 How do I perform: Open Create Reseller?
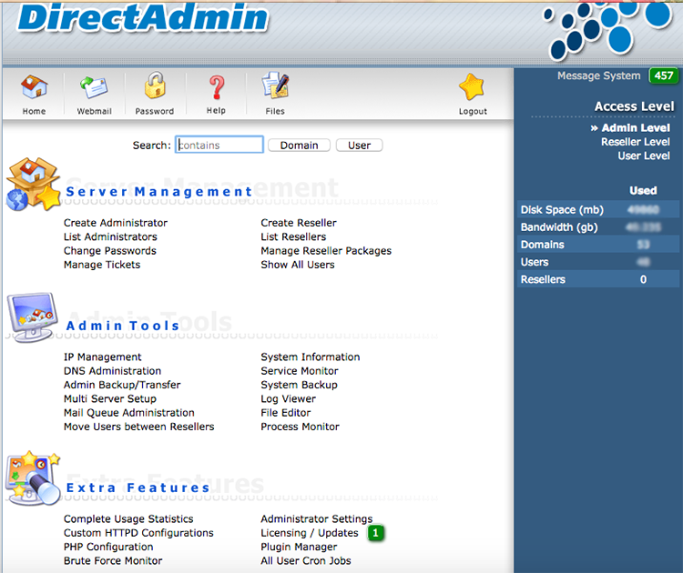tap(299, 223)
